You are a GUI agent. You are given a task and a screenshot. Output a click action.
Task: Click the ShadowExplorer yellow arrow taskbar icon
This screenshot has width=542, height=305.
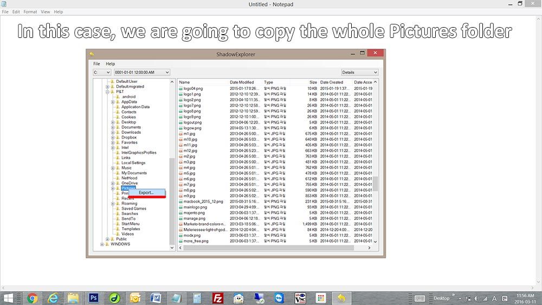[x=341, y=298]
